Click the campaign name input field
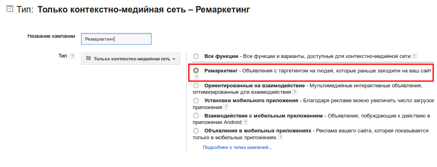Screen dimensions: 437x167 coord(116,39)
